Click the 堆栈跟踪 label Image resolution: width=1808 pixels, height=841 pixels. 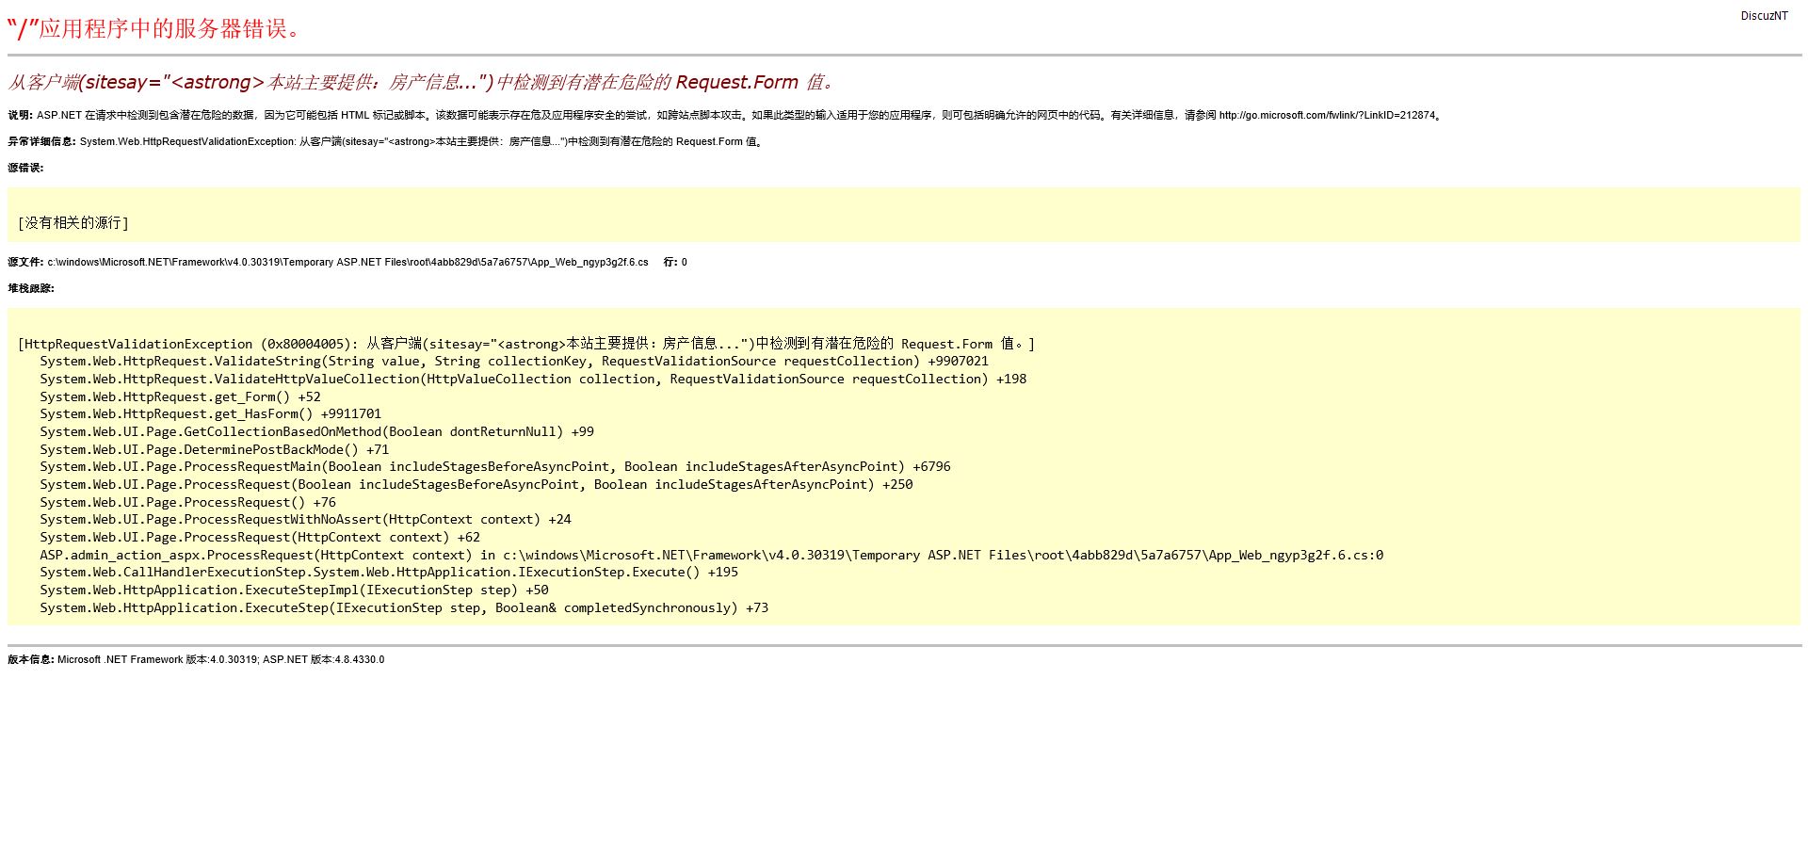click(31, 289)
